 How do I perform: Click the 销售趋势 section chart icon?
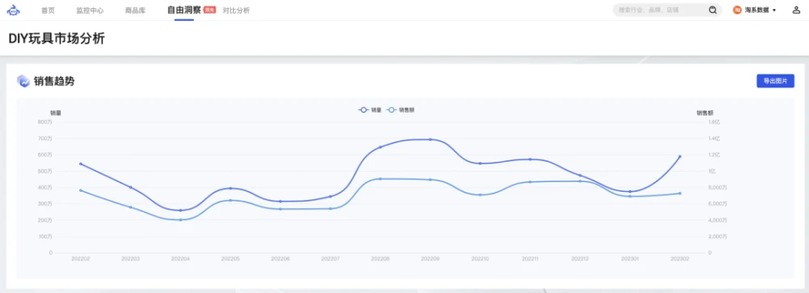23,80
